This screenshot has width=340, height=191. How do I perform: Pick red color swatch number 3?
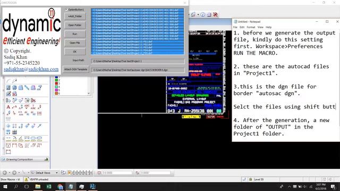point(56,83)
